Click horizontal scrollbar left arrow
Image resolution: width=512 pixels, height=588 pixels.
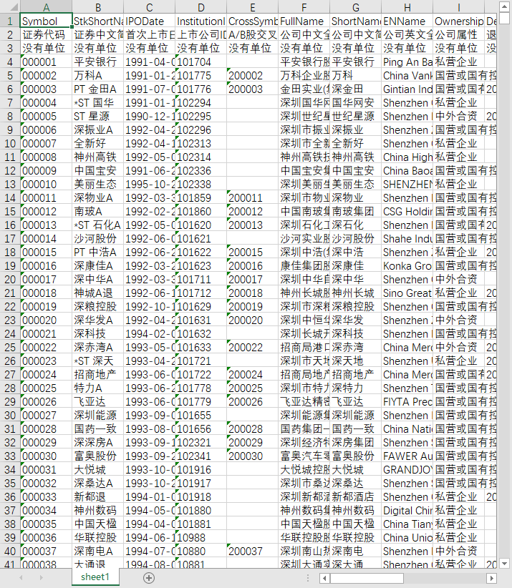tap(324, 578)
